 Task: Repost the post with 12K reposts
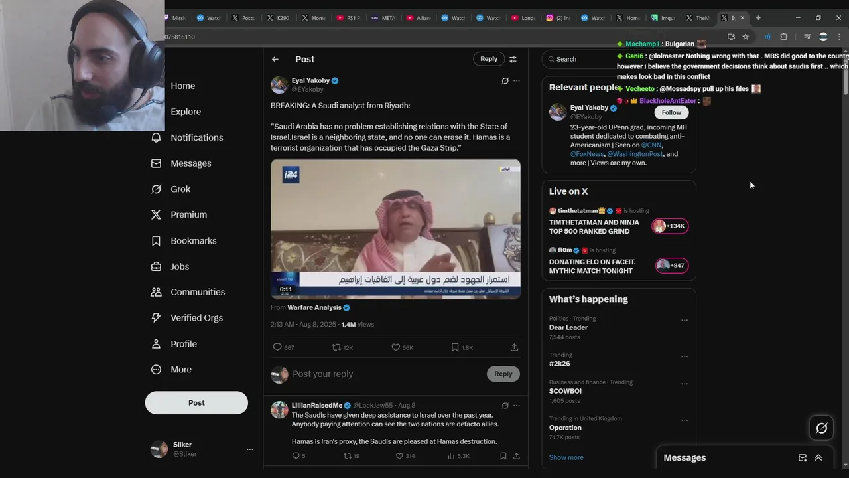tap(336, 347)
